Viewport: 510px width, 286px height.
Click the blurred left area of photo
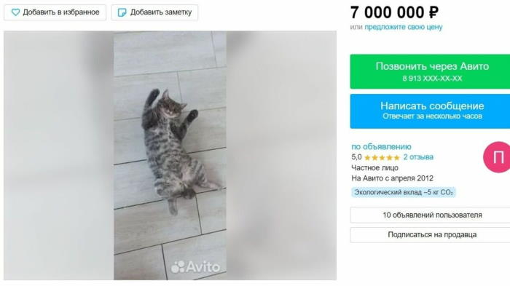(59, 155)
